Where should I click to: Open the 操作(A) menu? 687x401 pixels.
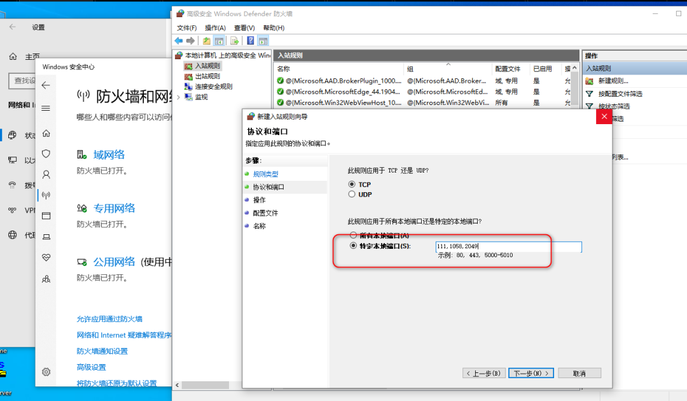215,27
